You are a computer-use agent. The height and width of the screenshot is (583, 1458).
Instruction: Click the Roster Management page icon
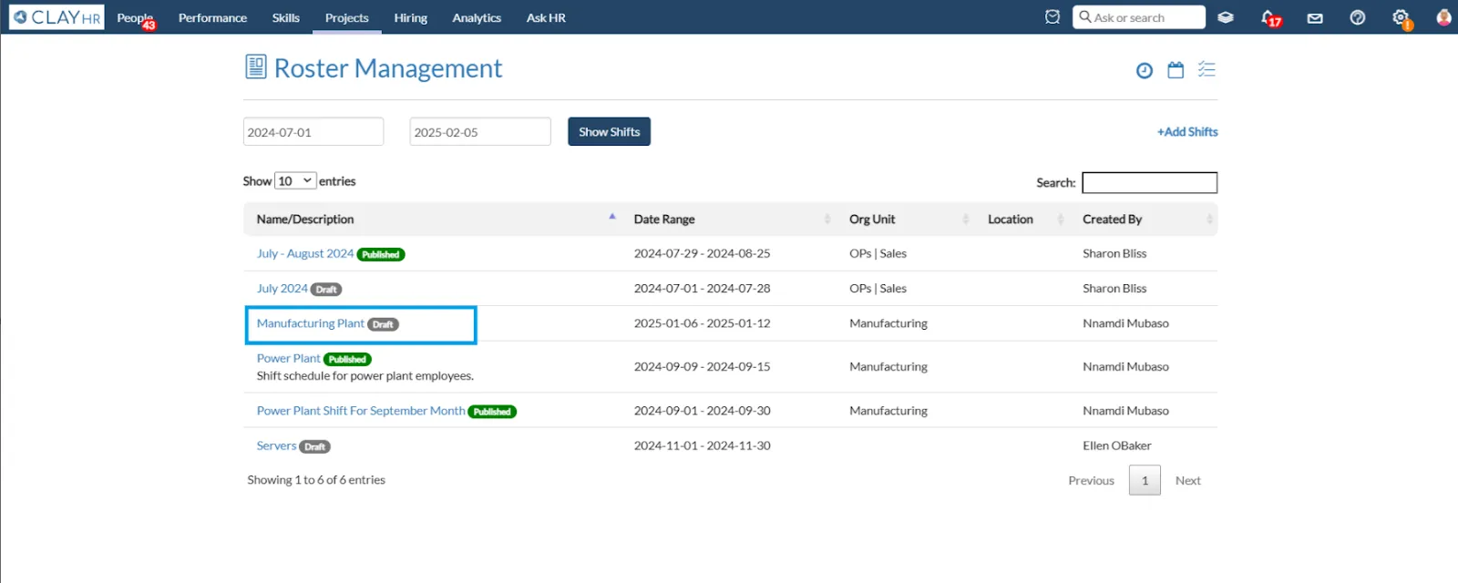coord(256,66)
